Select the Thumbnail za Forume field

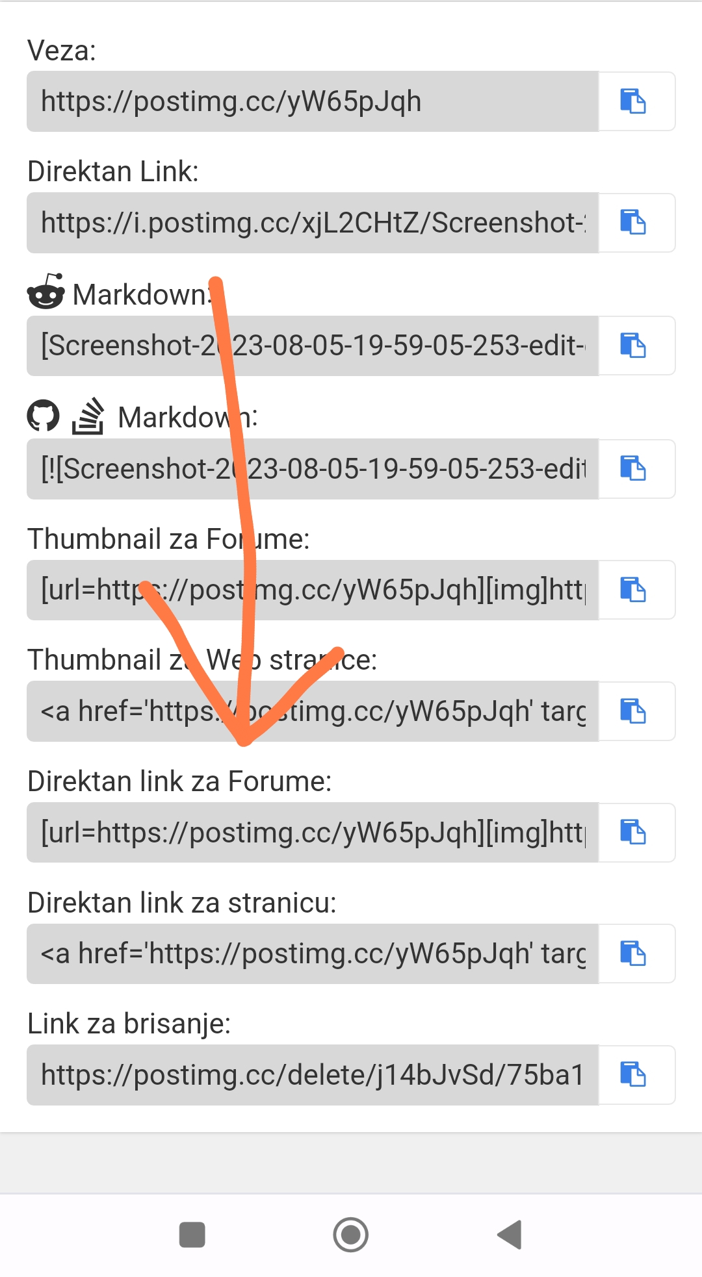tap(313, 590)
